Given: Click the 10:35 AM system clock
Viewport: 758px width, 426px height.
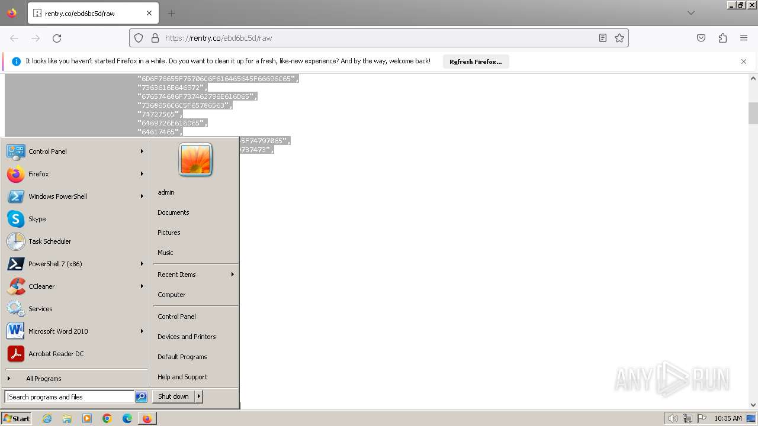Looking at the screenshot, I should pos(728,418).
